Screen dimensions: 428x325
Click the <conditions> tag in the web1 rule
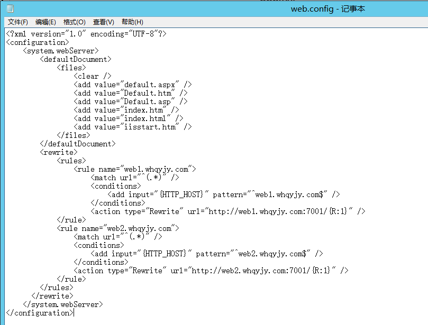point(116,186)
